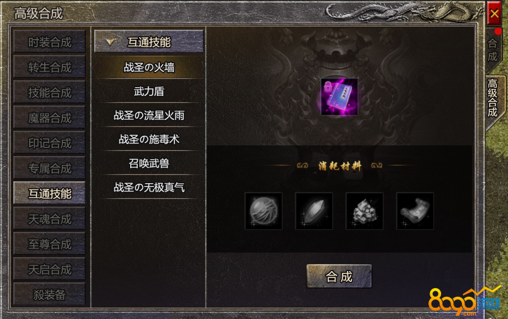508x319 pixels.
Task: Select the orb material slot
Action: [263, 211]
